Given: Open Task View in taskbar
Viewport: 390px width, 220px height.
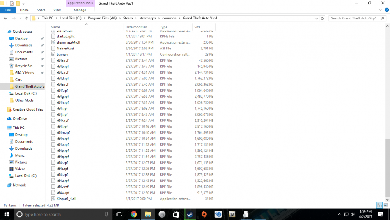Looking at the screenshot, I should [119, 214].
